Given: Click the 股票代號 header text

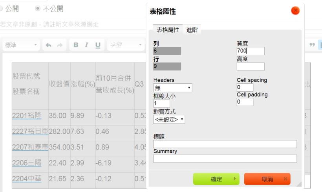Looking at the screenshot, I should pos(26,76).
